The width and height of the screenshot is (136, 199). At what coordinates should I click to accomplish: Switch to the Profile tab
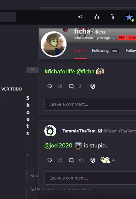tap(80, 51)
